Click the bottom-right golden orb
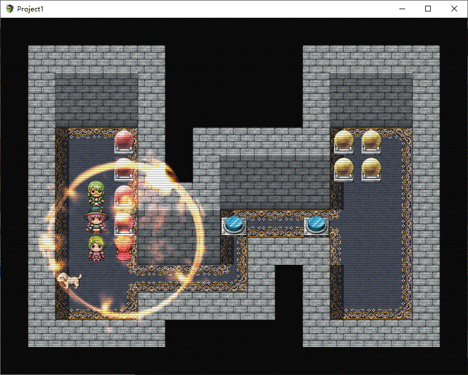Screen dimensions: 468x375 (371, 169)
